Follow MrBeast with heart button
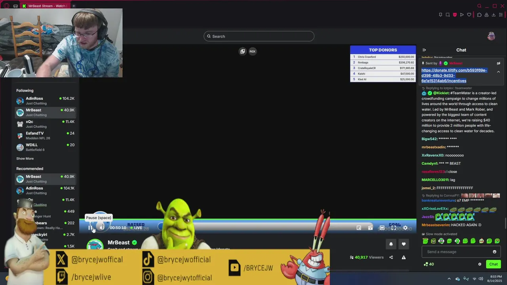The image size is (507, 285). (x=404, y=244)
